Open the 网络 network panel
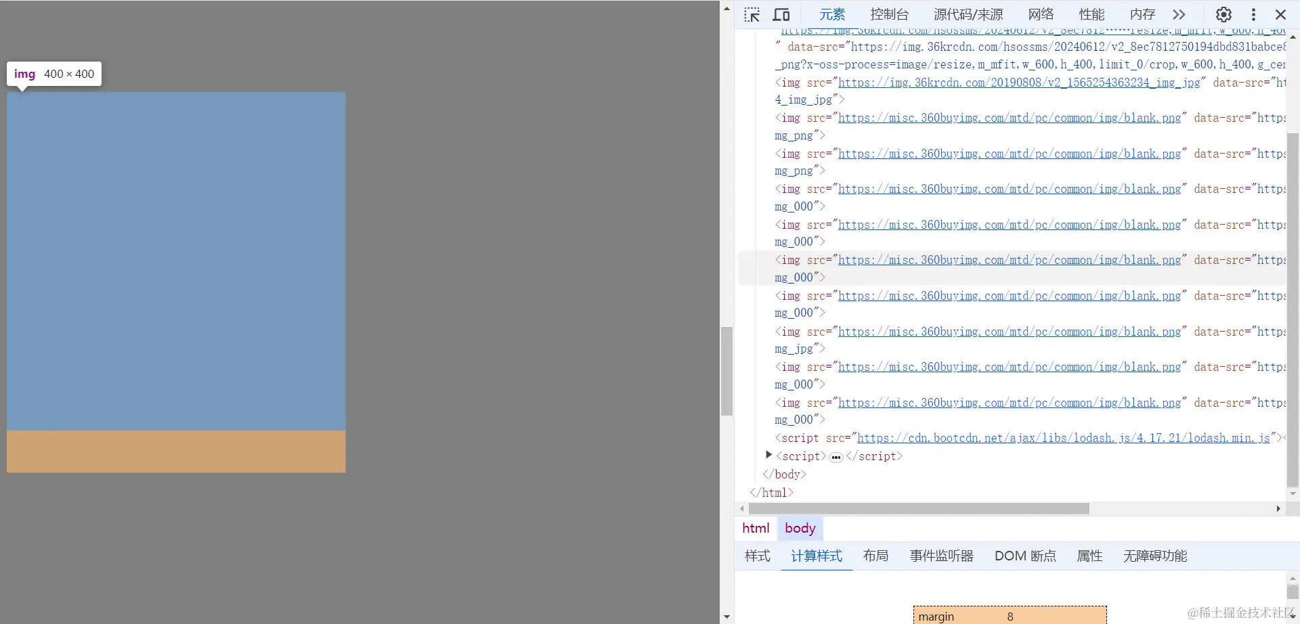 (1040, 14)
